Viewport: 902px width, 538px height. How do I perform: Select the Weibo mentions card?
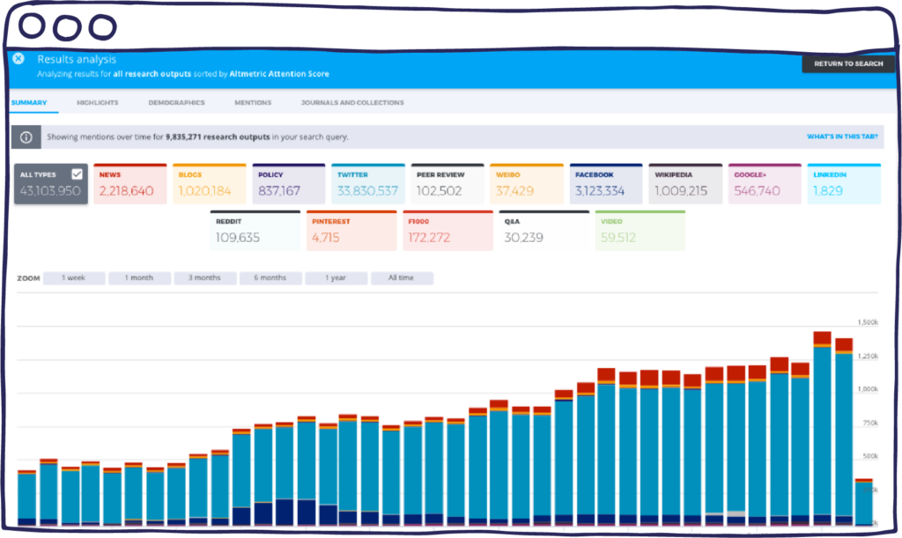click(527, 184)
